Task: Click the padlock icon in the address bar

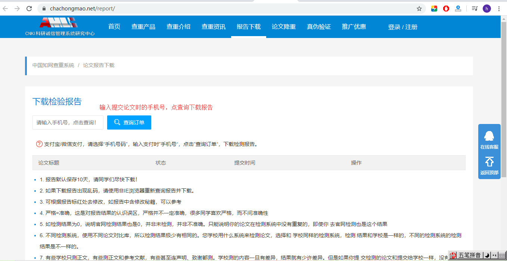Action: point(44,8)
